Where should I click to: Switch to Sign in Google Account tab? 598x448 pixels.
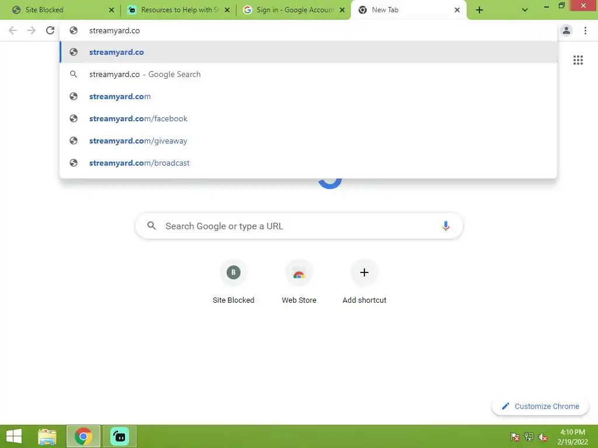pos(293,10)
